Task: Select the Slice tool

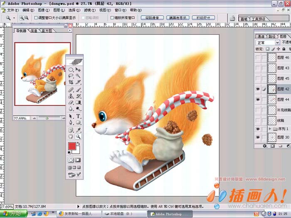Action: point(78,82)
